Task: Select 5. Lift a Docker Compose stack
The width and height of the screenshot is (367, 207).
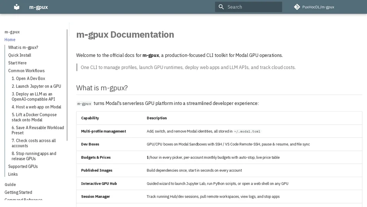Action: 34,117
